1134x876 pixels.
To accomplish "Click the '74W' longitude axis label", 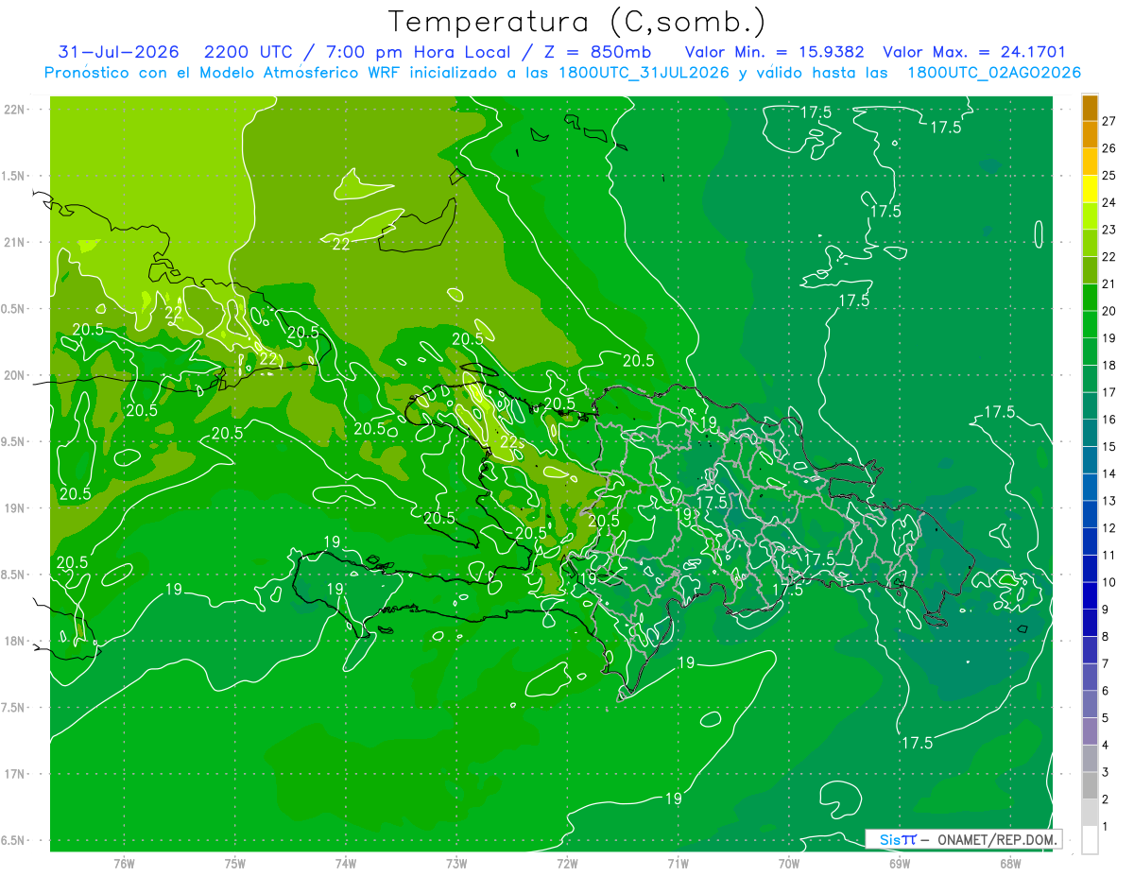I will (x=346, y=864).
